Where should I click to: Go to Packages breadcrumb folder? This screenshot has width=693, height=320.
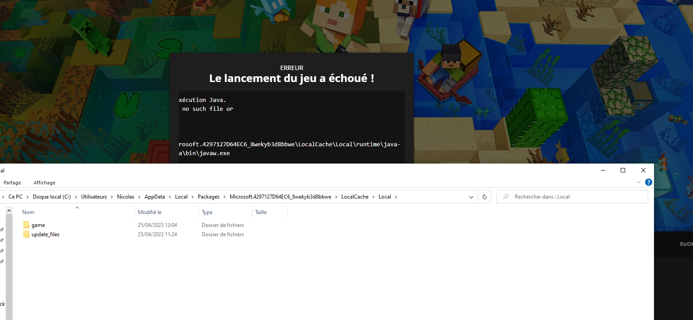pos(209,197)
